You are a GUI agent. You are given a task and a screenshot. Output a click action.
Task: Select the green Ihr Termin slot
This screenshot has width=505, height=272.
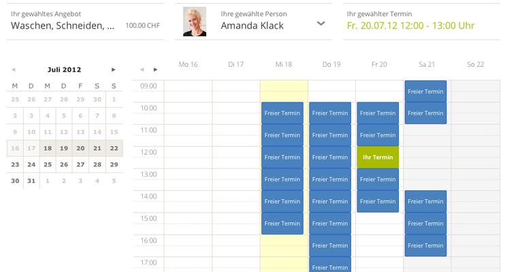378,157
